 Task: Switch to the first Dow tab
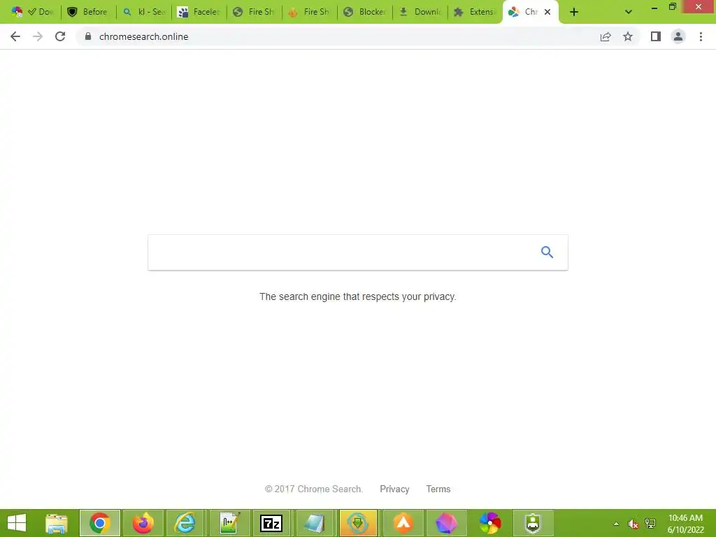(34, 13)
